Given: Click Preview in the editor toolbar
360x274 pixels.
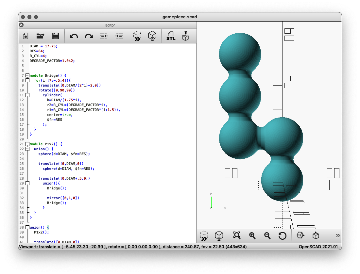Looking at the screenshot, I should (137, 36).
